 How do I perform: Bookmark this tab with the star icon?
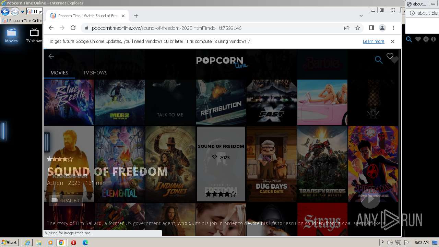pyautogui.click(x=358, y=28)
